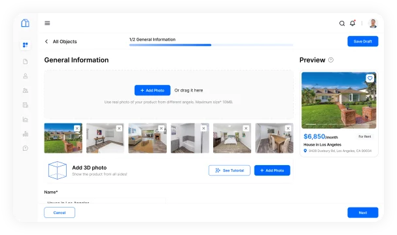The width and height of the screenshot is (397, 235).
Task: Click the Name input field
Action: click(105, 201)
